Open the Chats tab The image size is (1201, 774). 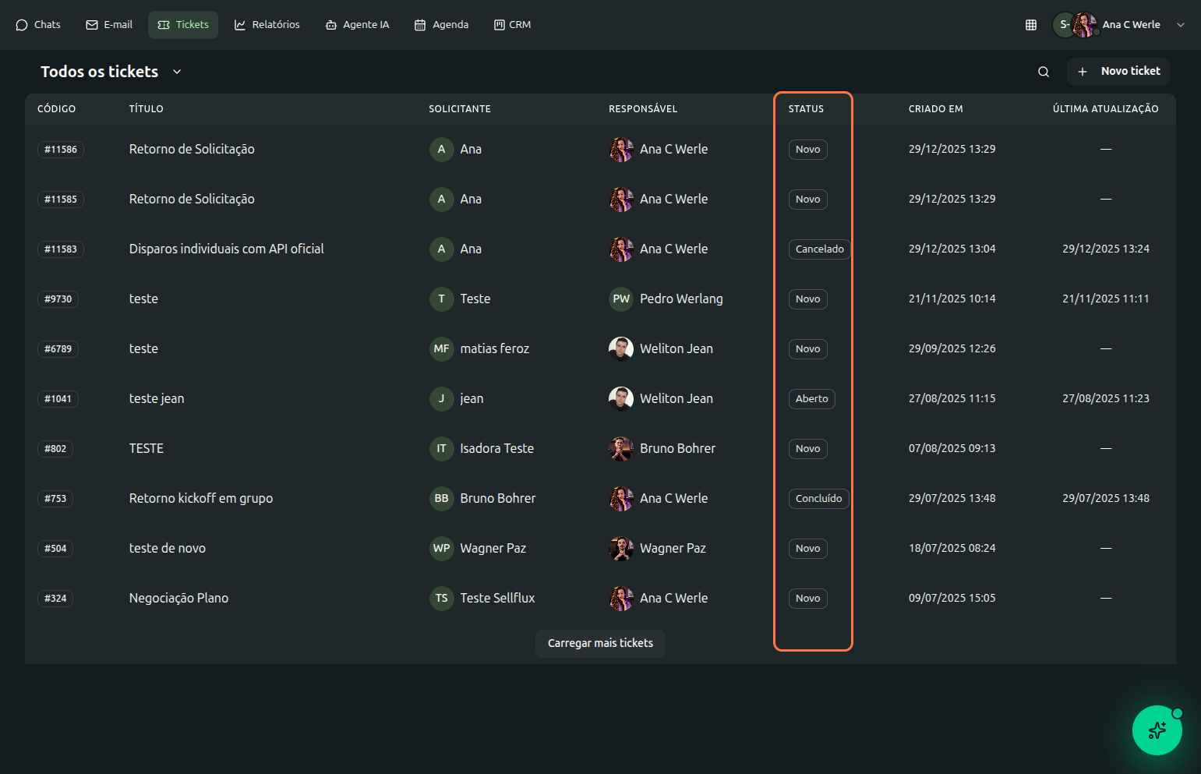tap(38, 25)
